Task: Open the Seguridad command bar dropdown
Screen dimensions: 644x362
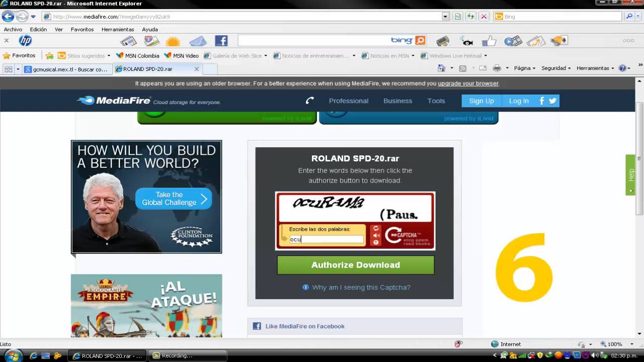Action: 556,68
